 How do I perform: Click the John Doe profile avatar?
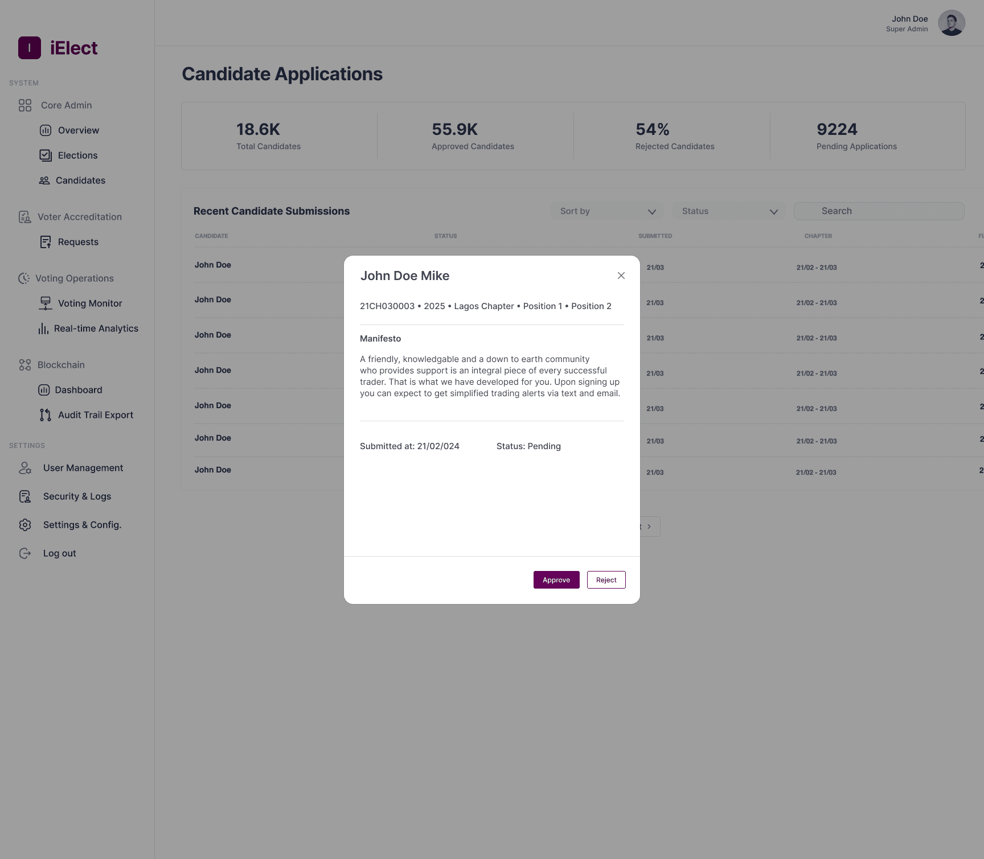point(952,23)
